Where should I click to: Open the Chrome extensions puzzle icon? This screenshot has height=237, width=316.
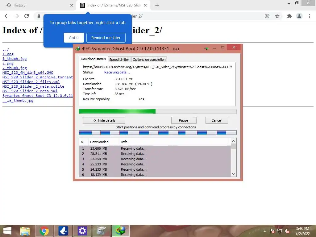coord(289,16)
